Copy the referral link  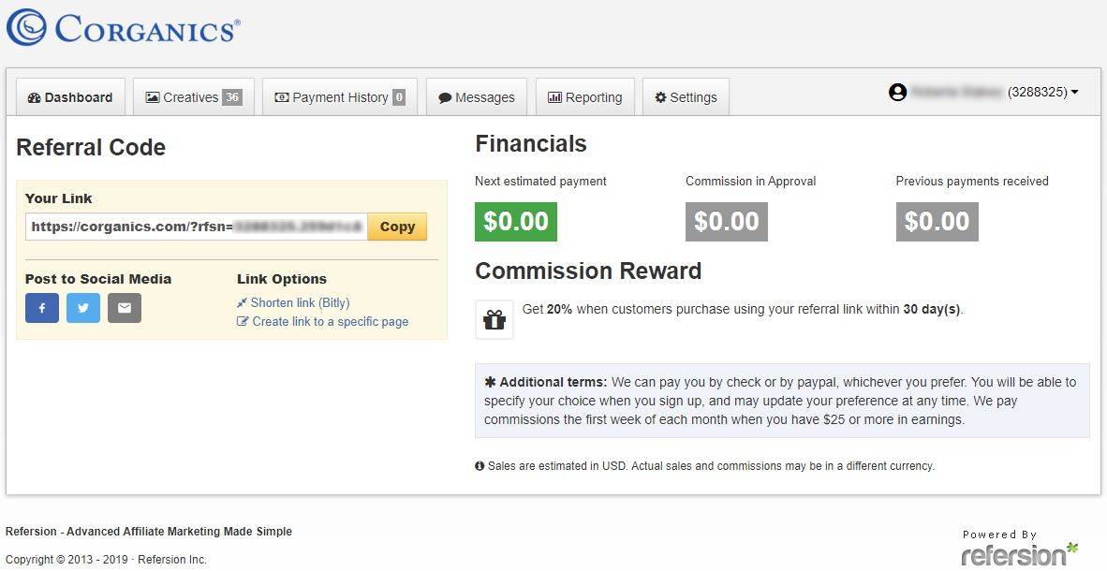(x=397, y=227)
